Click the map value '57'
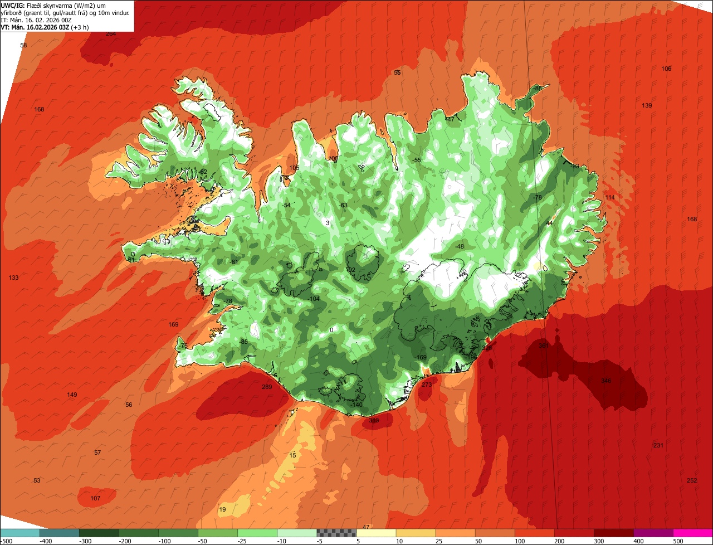The height and width of the screenshot is (545, 713). pyautogui.click(x=97, y=452)
